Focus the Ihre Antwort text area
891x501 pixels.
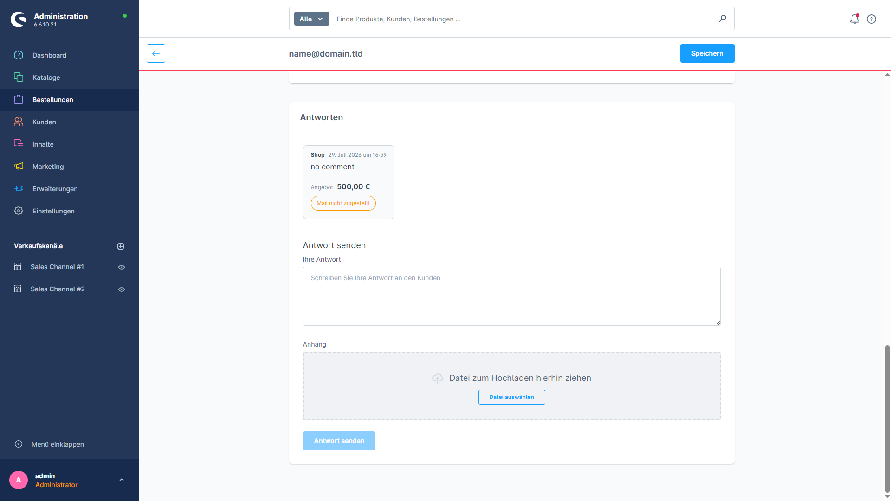click(x=511, y=296)
